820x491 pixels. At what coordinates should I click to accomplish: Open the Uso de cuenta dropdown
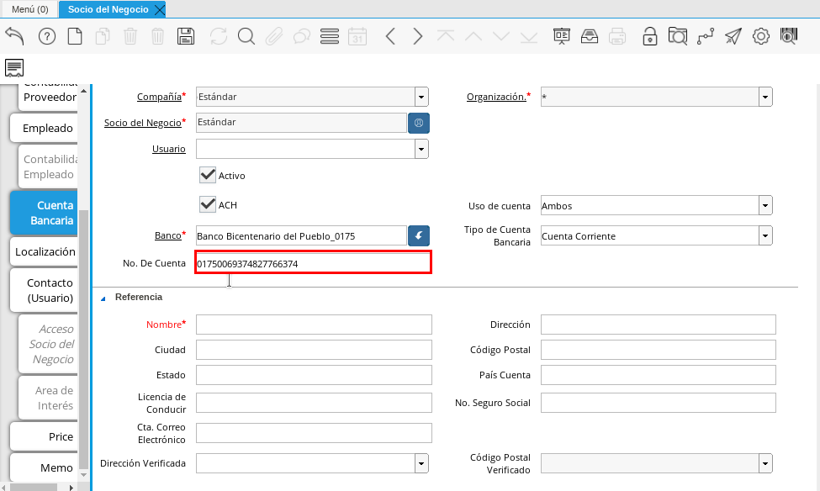coord(765,206)
